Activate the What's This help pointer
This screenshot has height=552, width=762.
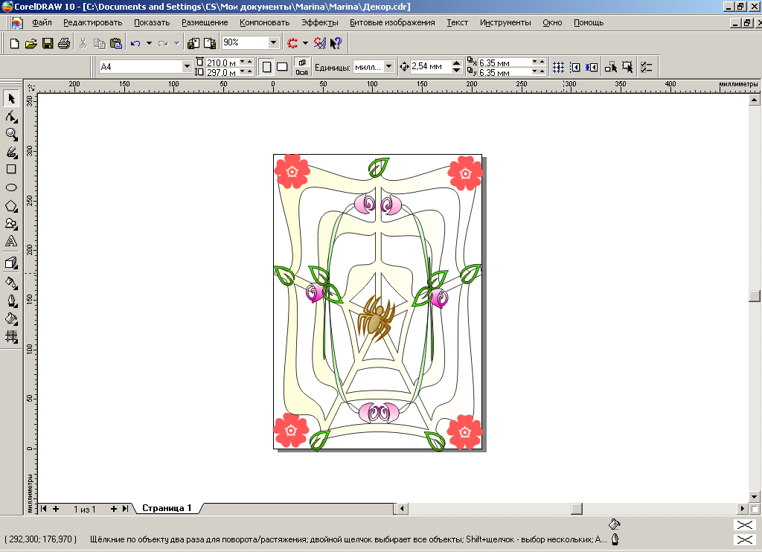click(336, 43)
